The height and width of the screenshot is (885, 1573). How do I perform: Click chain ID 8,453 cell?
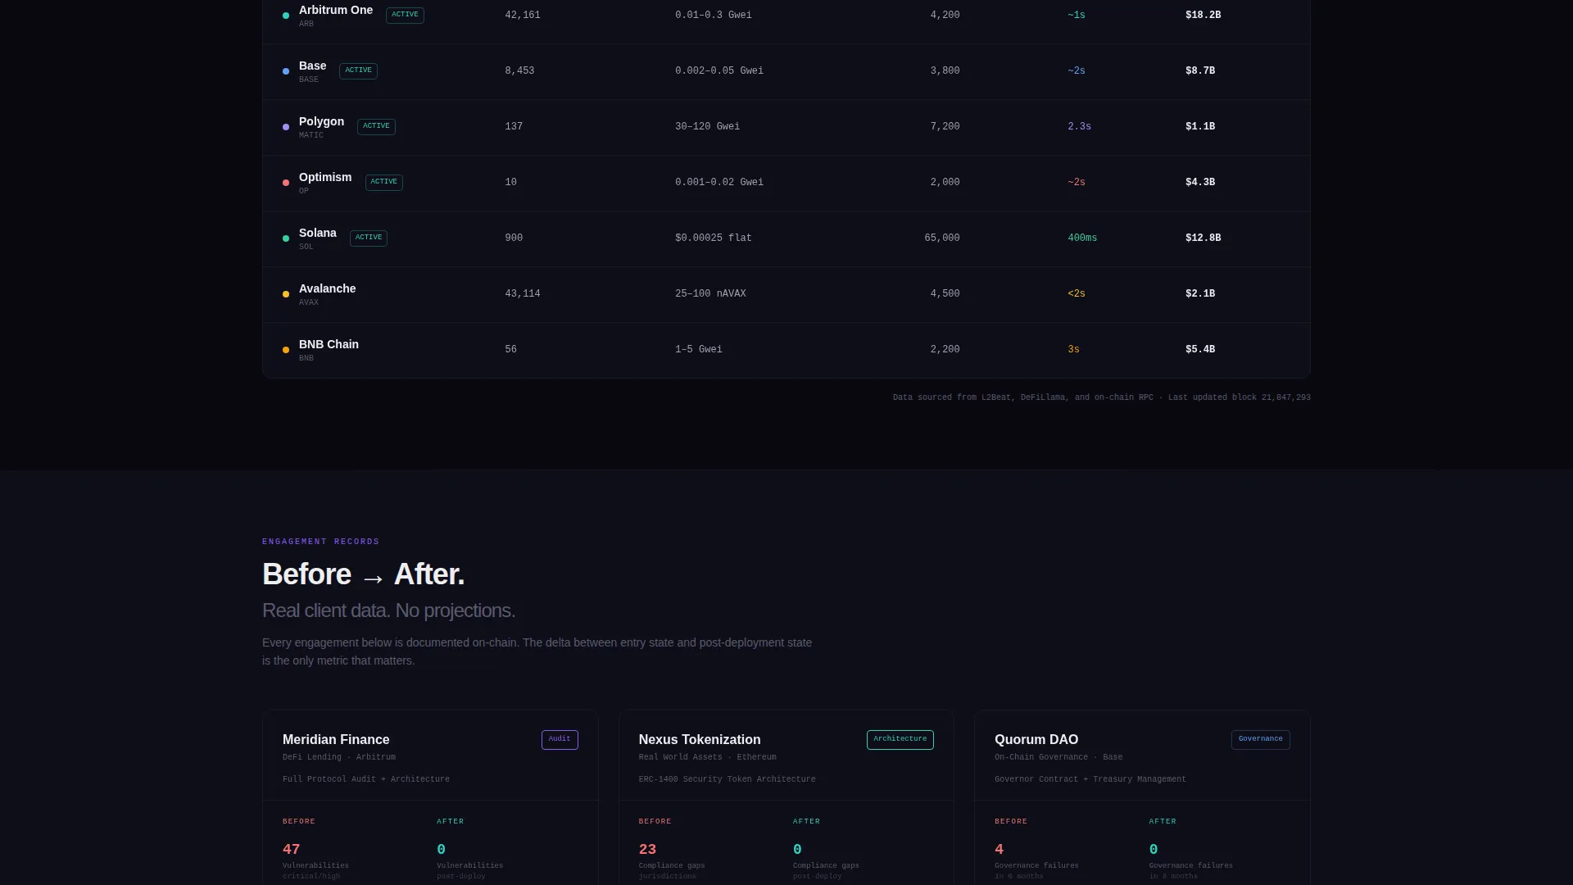(519, 70)
